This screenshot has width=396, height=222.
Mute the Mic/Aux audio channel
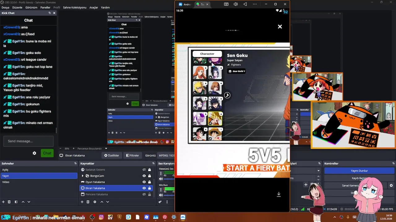click(161, 195)
